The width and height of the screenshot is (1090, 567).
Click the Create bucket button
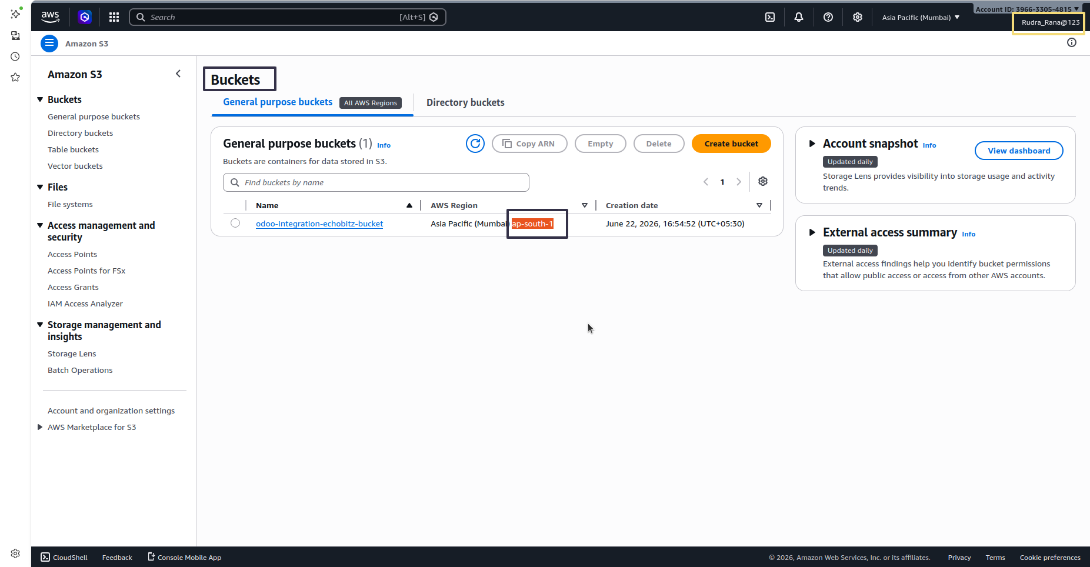(731, 144)
